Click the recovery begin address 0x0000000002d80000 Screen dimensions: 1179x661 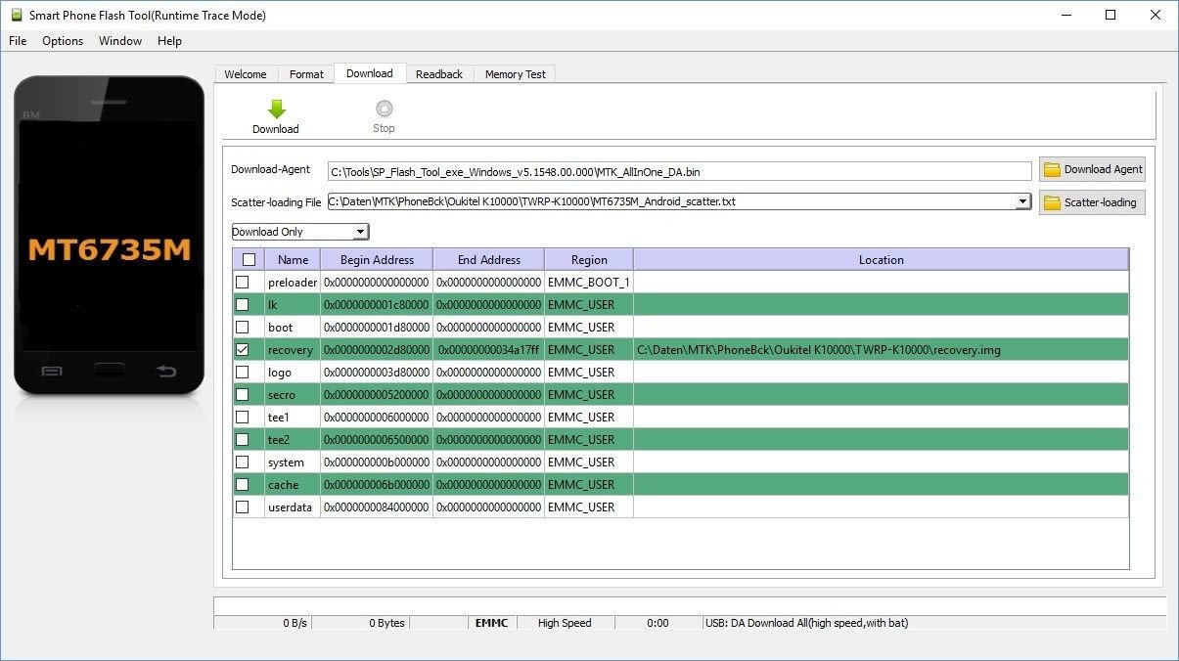(x=377, y=349)
